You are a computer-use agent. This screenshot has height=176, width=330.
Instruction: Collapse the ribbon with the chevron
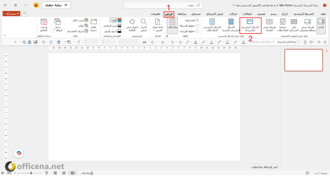click(5, 35)
